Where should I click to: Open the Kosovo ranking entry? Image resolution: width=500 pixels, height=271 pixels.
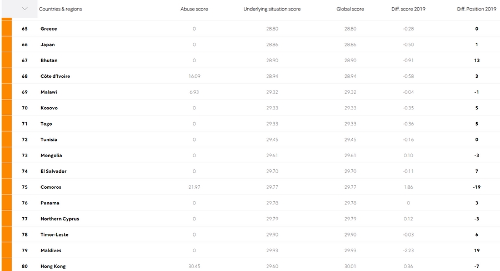[49, 108]
